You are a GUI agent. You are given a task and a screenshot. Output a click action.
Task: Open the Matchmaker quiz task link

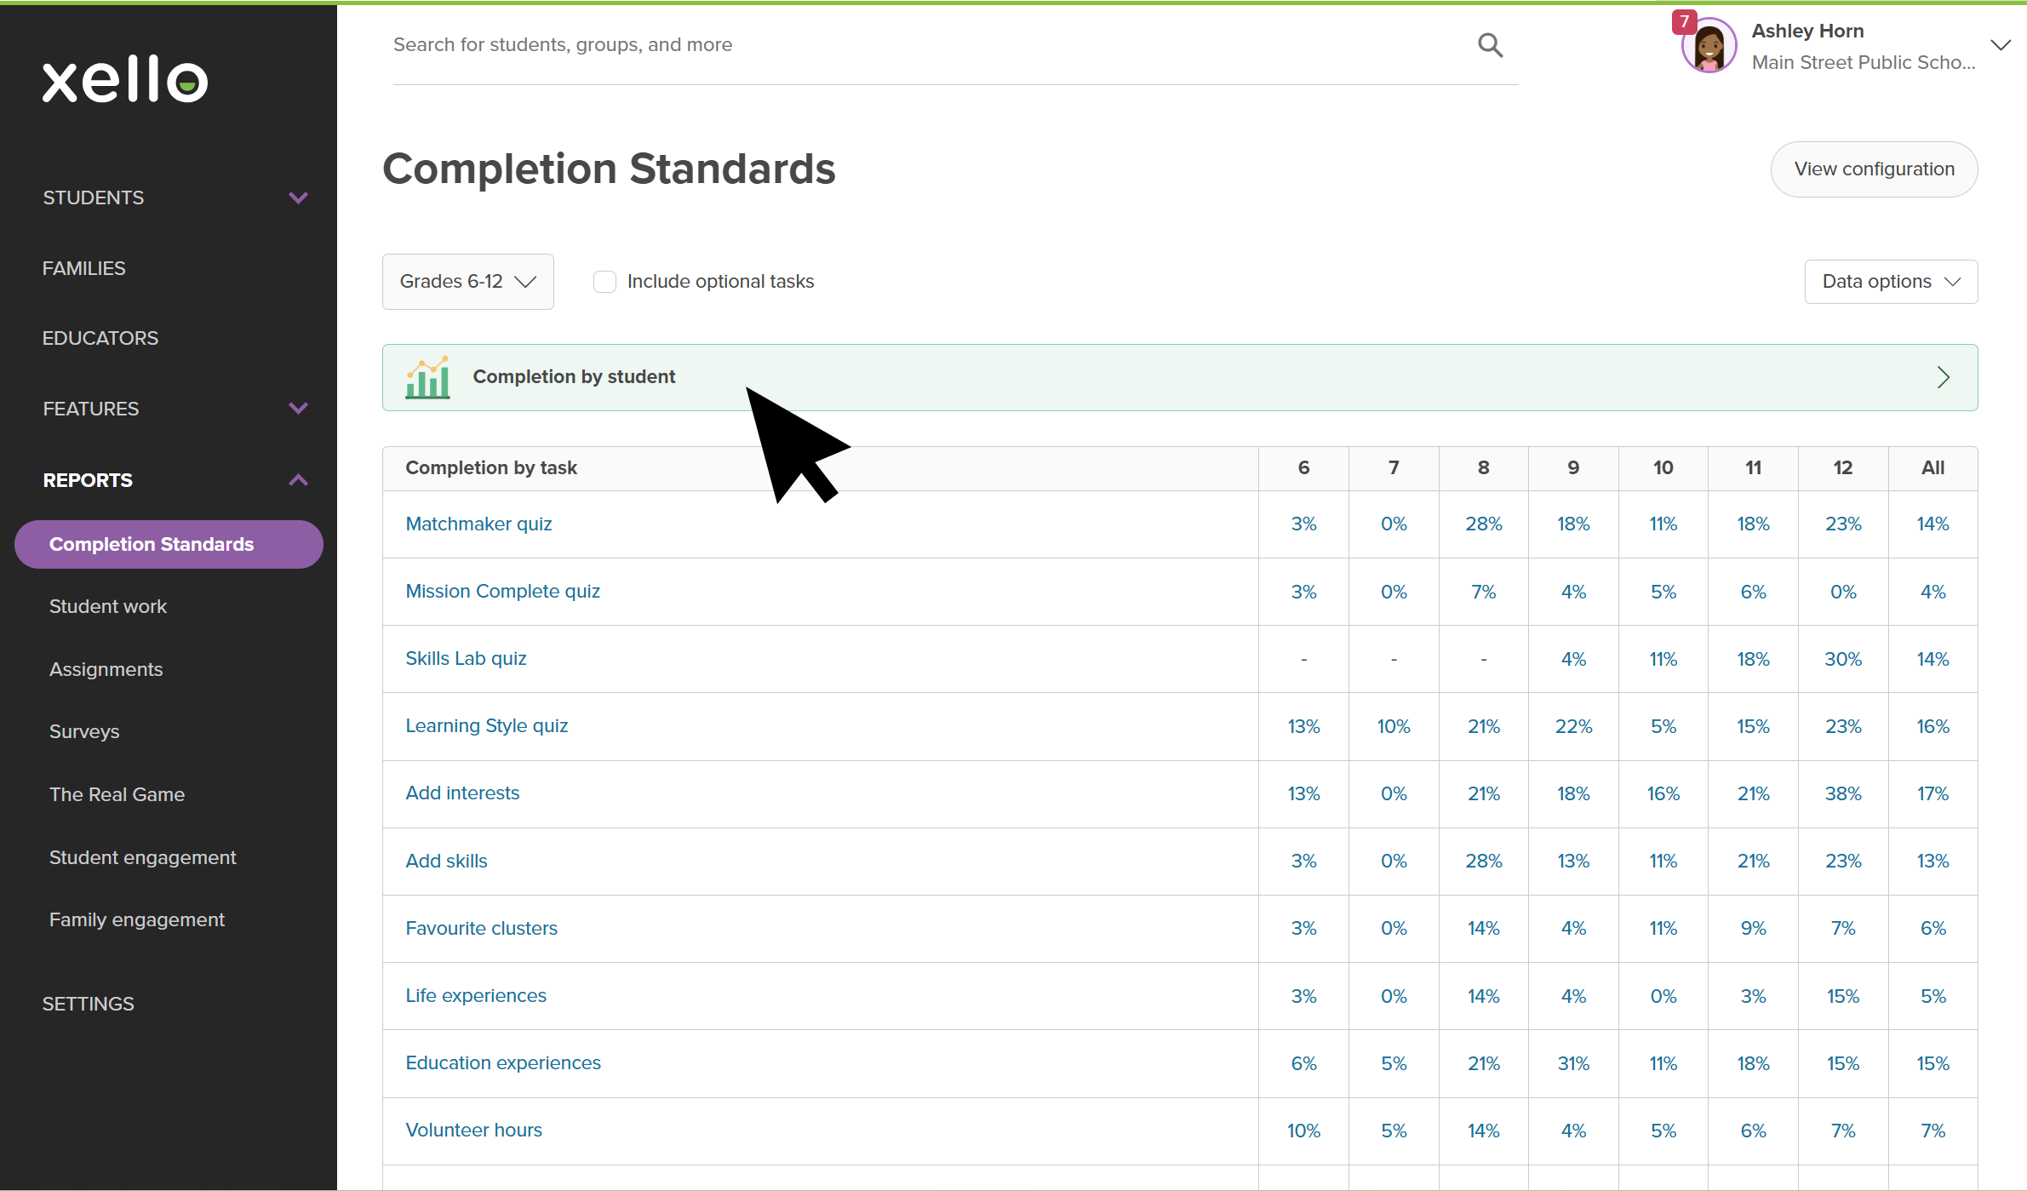click(x=478, y=524)
